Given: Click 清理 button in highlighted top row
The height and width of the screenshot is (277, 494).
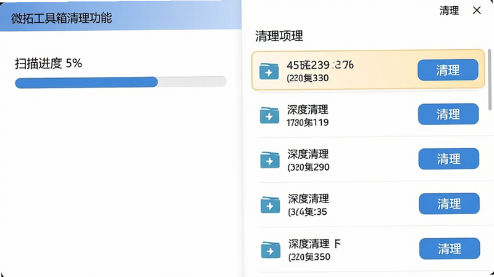Looking at the screenshot, I should click(448, 70).
